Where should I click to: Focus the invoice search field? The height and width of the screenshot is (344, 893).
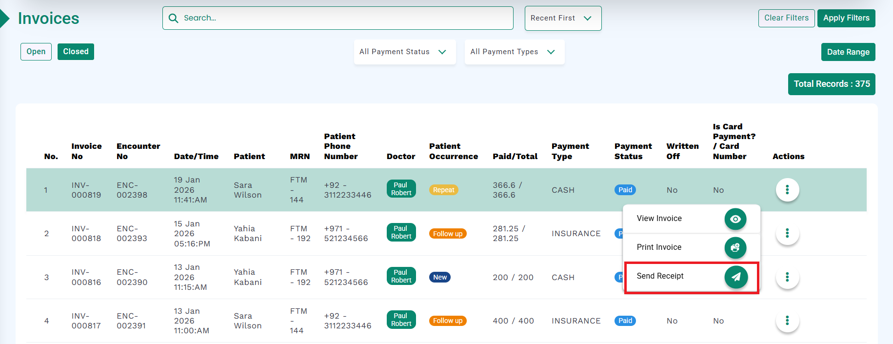341,18
